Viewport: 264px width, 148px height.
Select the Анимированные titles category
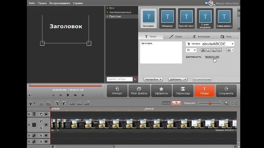pyautogui.click(x=120, y=12)
